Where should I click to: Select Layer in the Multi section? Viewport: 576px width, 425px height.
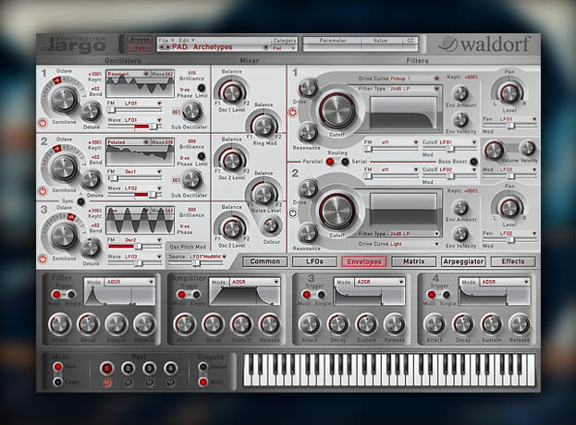[57, 382]
